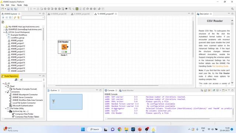Select Microsoft Authentication node
This screenshot has height=133, width=236.
pos(23,106)
